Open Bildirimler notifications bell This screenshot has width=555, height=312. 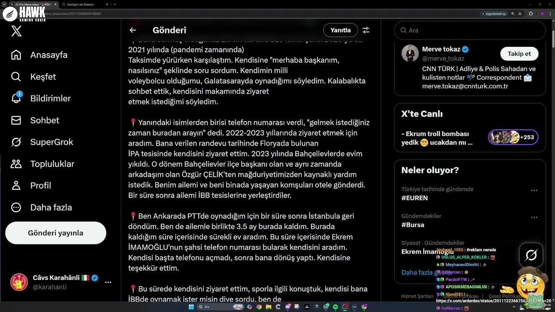point(40,98)
